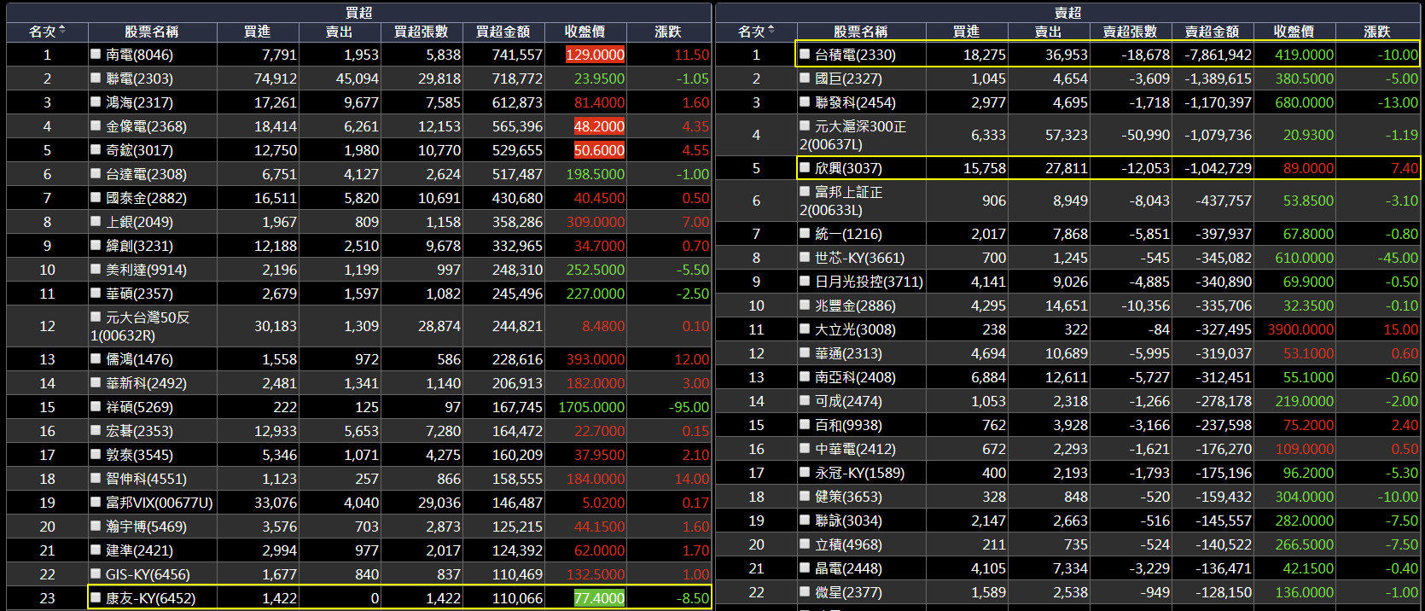Select checkbox for 國泰金(2882)
Viewport: 1425px width, 611px height.
pos(96,197)
